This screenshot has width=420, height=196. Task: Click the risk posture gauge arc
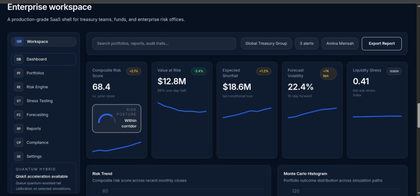click(x=107, y=119)
